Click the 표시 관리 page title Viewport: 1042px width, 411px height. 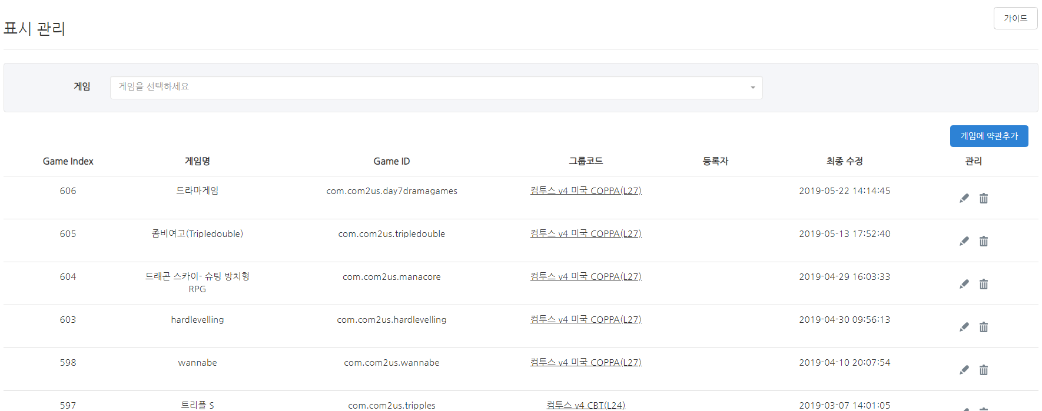click(34, 28)
